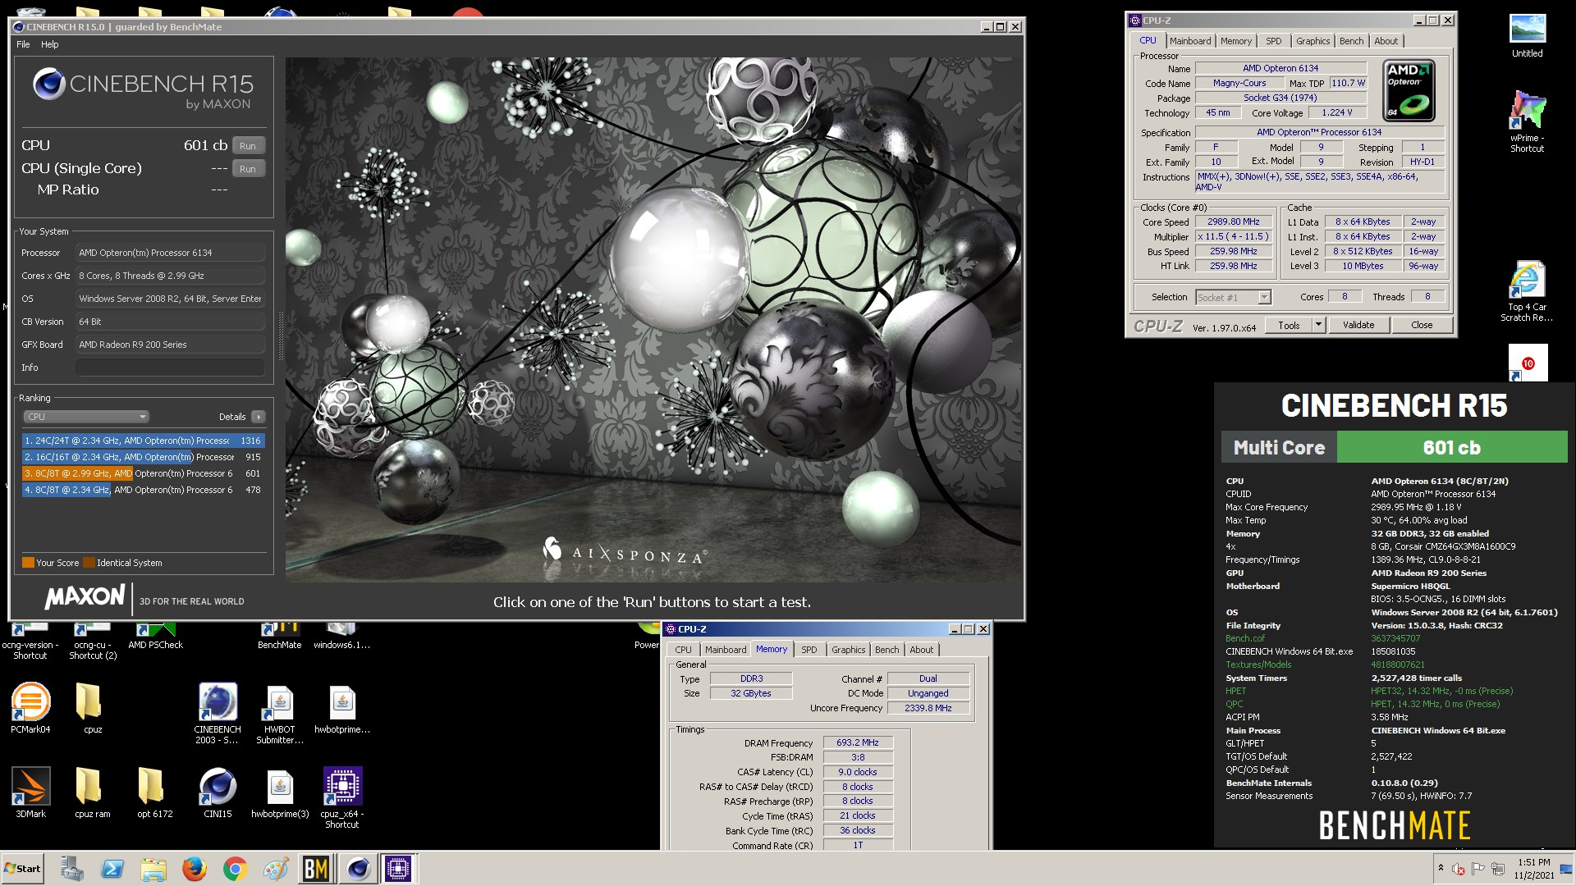The height and width of the screenshot is (886, 1576).
Task: Open the CINEBENCH 2003 desktop shortcut
Action: (218, 714)
